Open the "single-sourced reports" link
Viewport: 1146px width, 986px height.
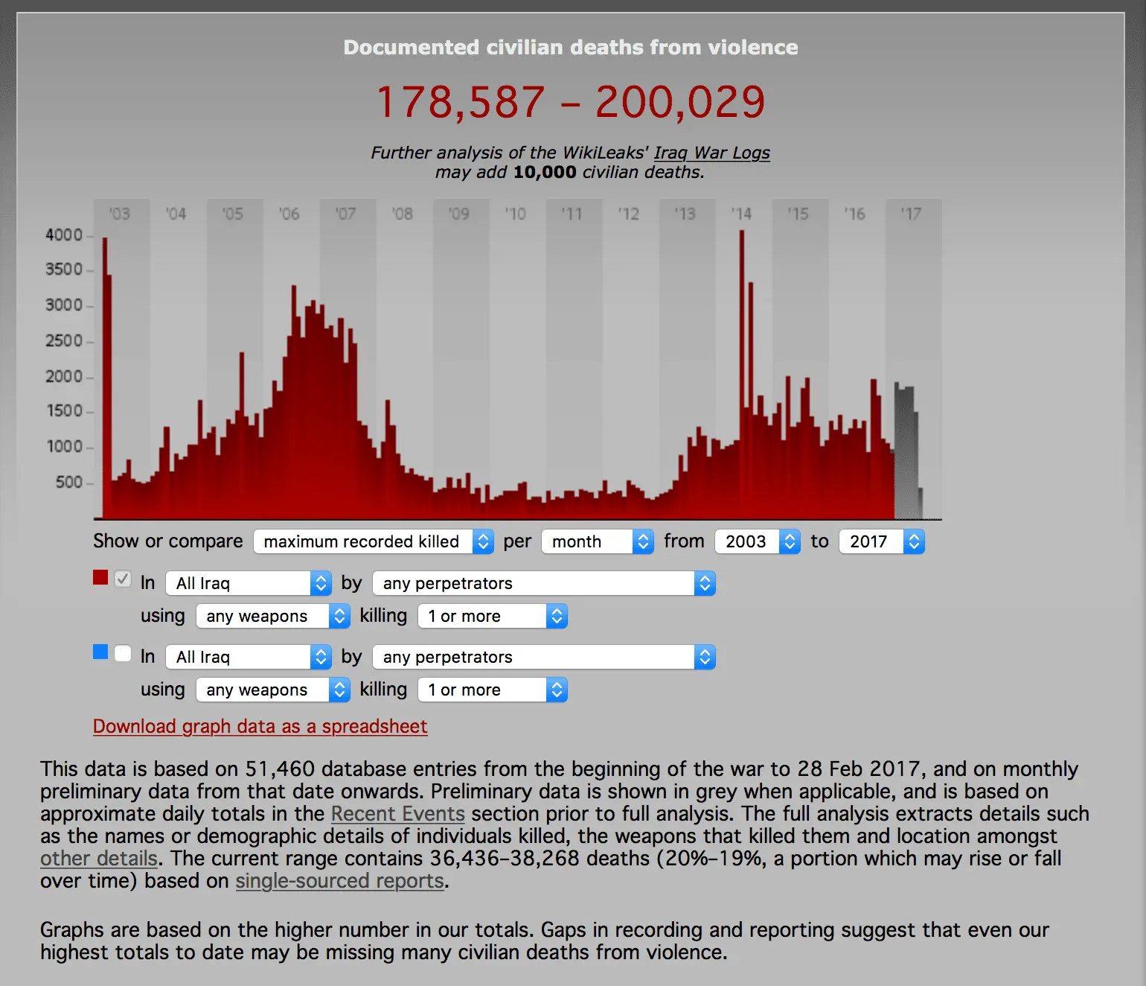(339, 881)
